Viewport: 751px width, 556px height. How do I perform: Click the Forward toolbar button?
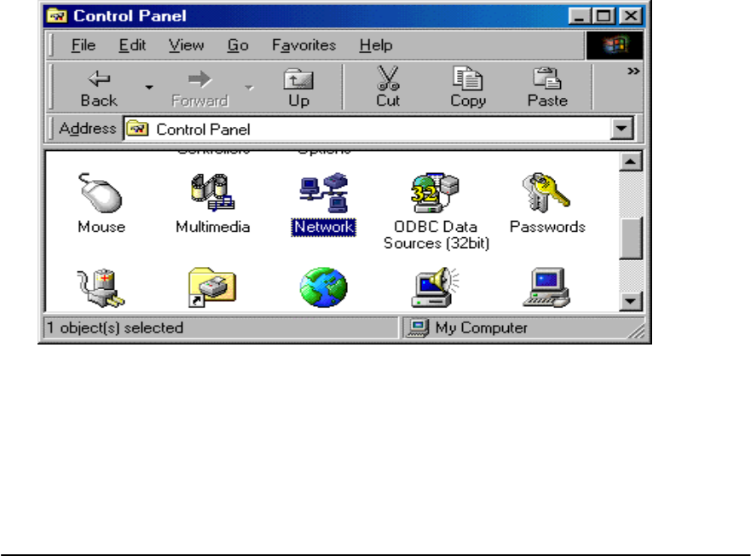[199, 87]
